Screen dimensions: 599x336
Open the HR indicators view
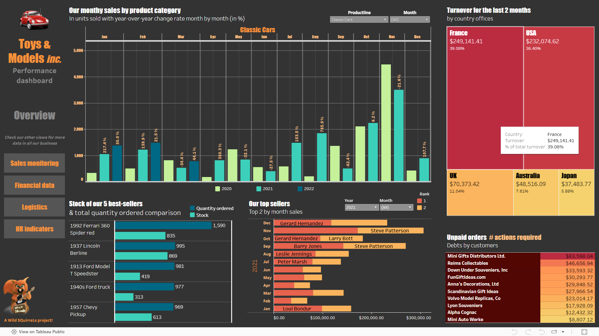(34, 229)
